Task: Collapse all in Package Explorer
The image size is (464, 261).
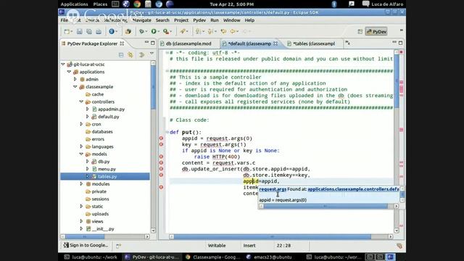Action: click(x=121, y=55)
